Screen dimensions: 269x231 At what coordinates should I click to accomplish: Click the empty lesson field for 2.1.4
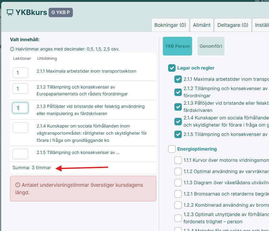[x=20, y=127]
